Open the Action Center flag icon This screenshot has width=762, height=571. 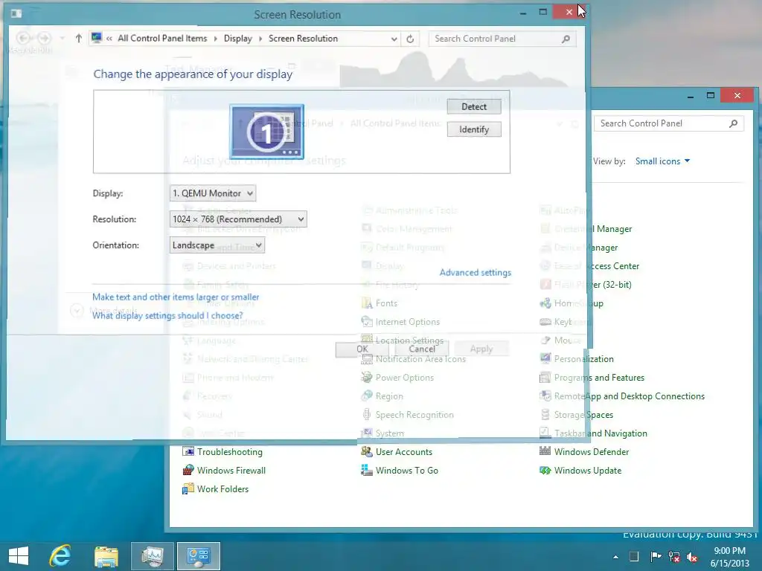pyautogui.click(x=656, y=556)
